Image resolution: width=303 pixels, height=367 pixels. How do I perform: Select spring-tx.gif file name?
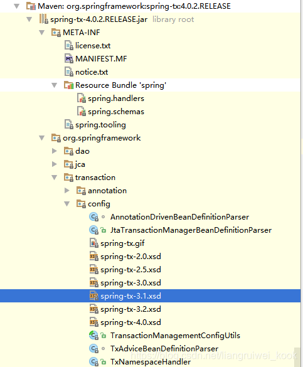click(122, 243)
